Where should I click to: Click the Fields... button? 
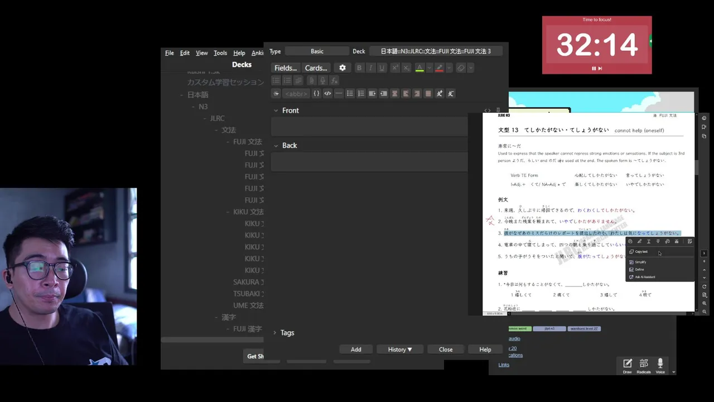click(286, 68)
